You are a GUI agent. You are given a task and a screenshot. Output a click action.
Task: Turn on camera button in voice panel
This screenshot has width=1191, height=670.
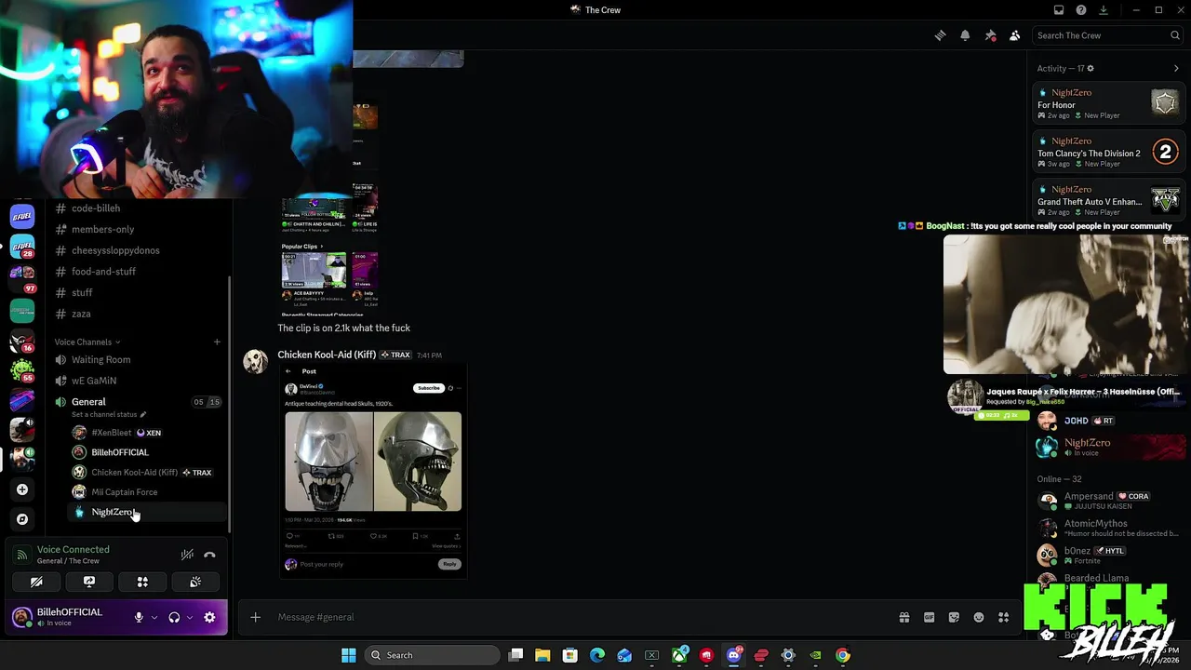point(36,582)
